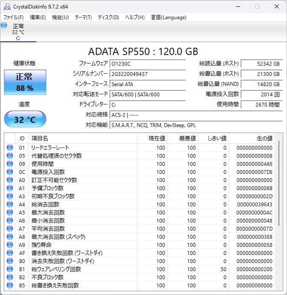
Task: Click raw value 0000000003E8
Action: coord(255,237)
